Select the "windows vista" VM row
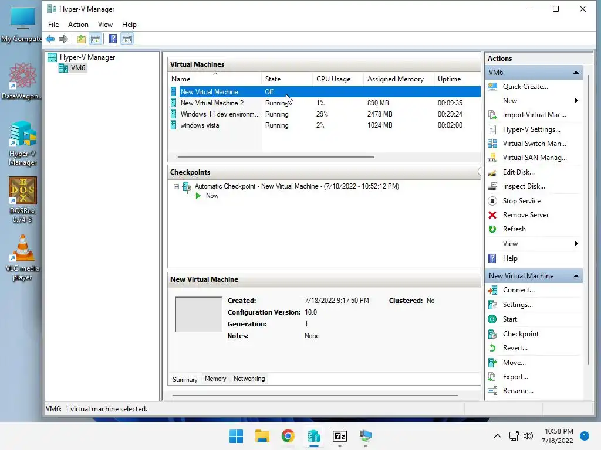Screen dimensions: 601x450 (x=325, y=125)
